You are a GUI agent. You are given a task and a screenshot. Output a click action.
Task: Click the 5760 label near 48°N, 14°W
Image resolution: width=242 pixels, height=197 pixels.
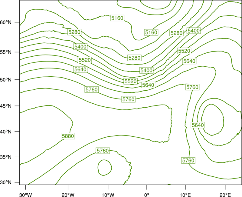click(92, 89)
